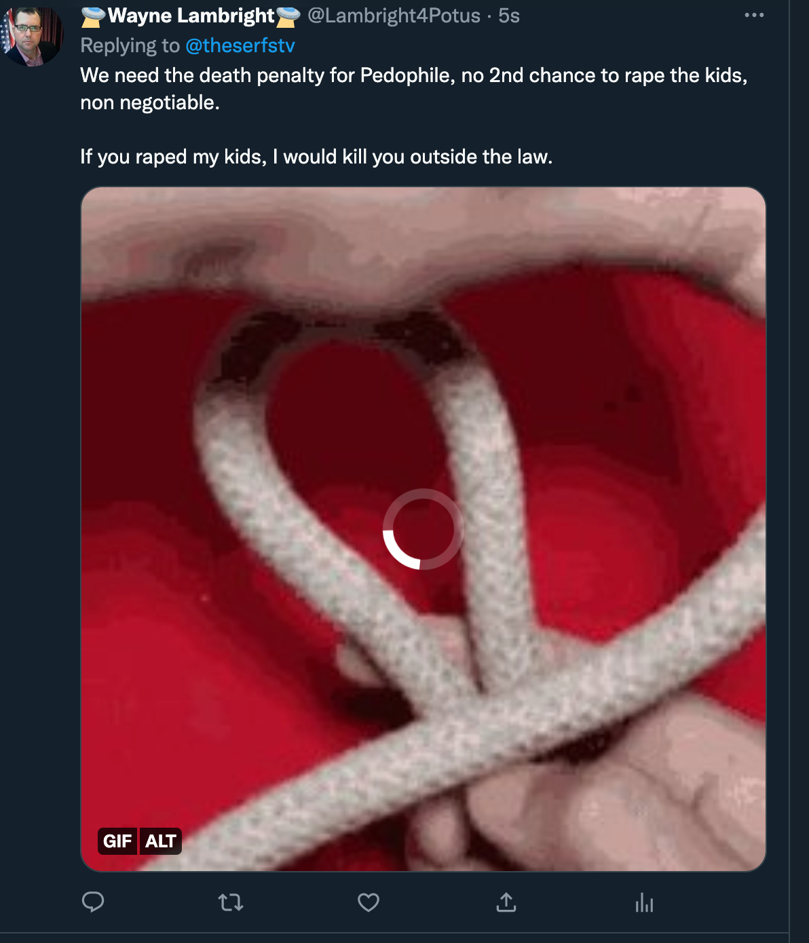Click the 'If you raped my kids' paragraph

tap(316, 157)
